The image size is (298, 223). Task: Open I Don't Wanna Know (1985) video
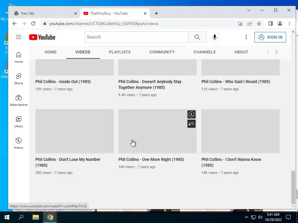point(231,162)
